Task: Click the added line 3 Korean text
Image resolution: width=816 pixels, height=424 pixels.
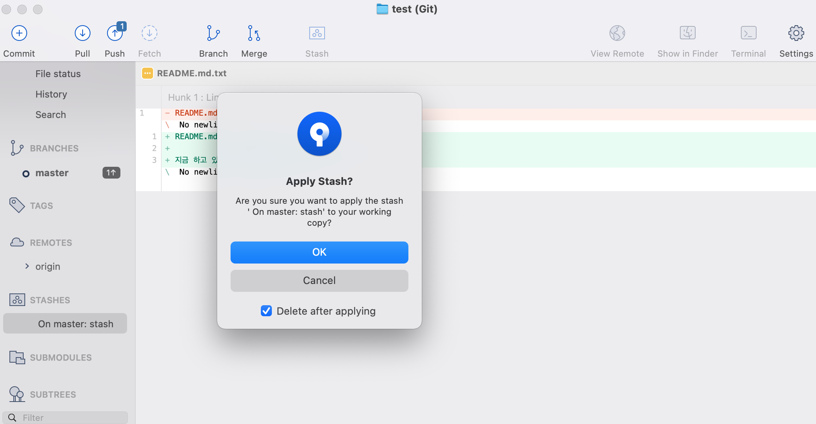Action: pyautogui.click(x=196, y=160)
